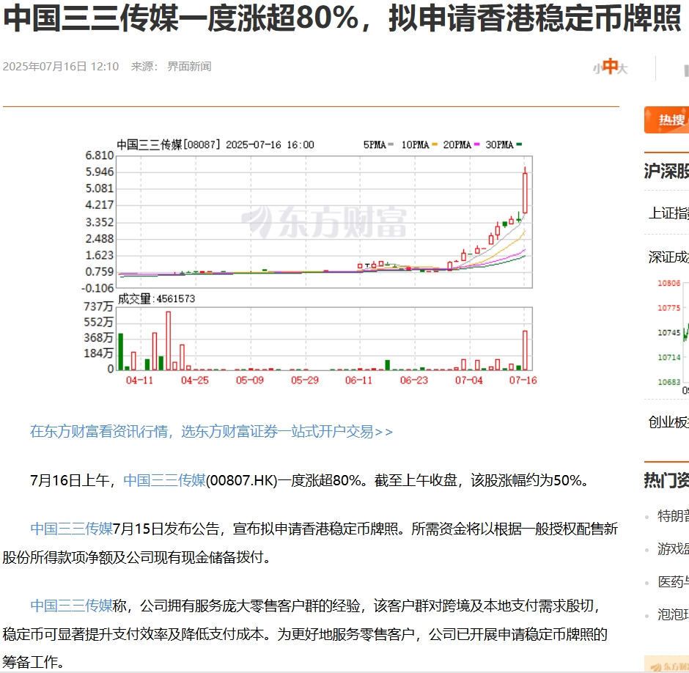This screenshot has width=689, height=673.
Task: Open hot news item starting with 泡泡玛
Action: 673,614
